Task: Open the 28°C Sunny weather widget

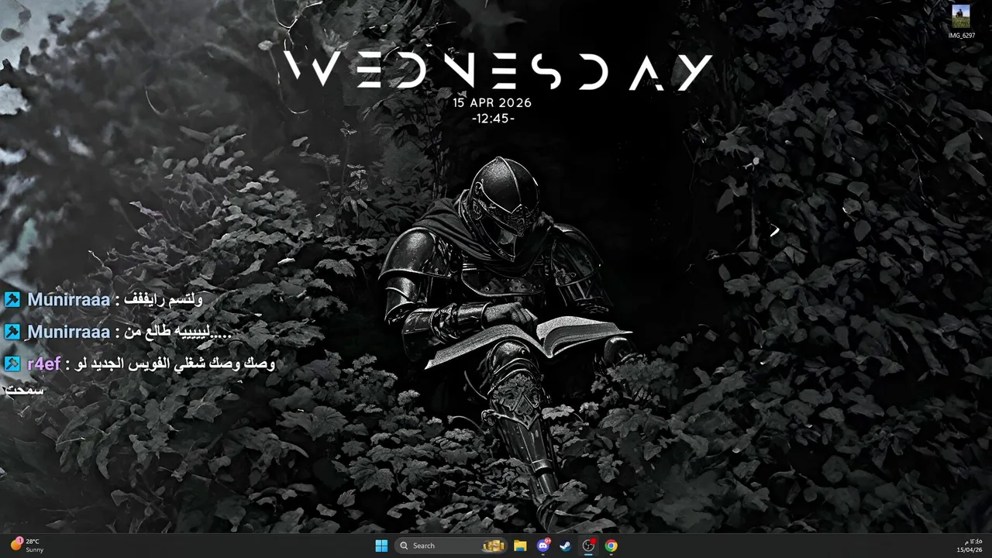Action: click(27, 546)
